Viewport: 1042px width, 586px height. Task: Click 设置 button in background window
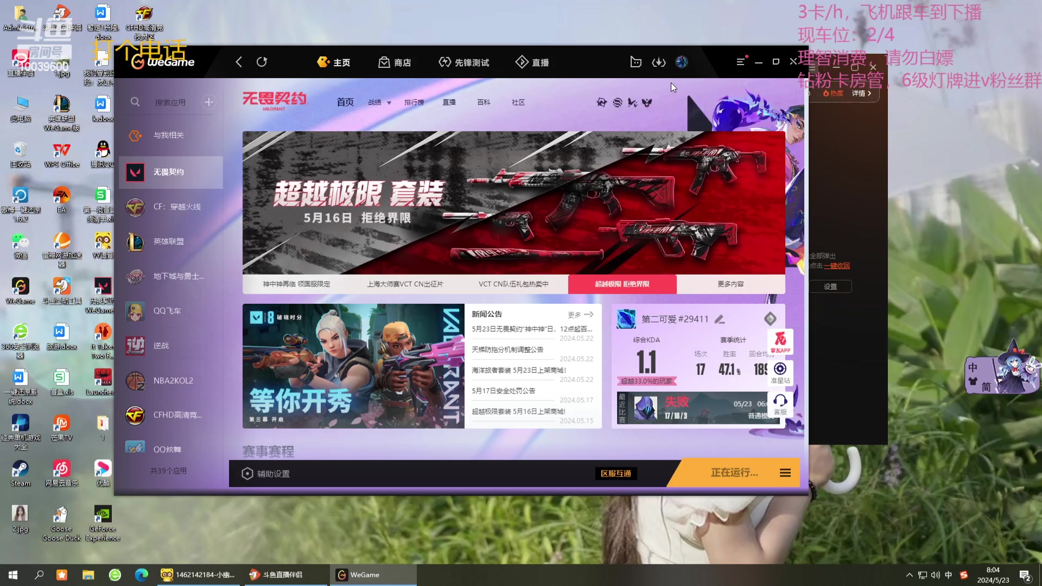click(830, 286)
